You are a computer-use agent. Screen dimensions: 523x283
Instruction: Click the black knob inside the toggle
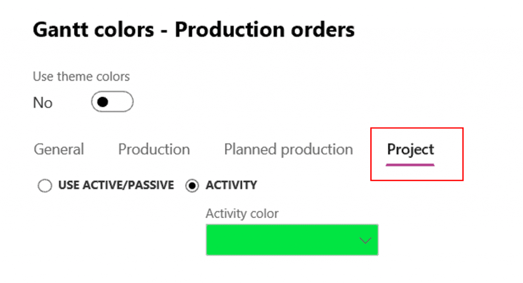coord(103,102)
